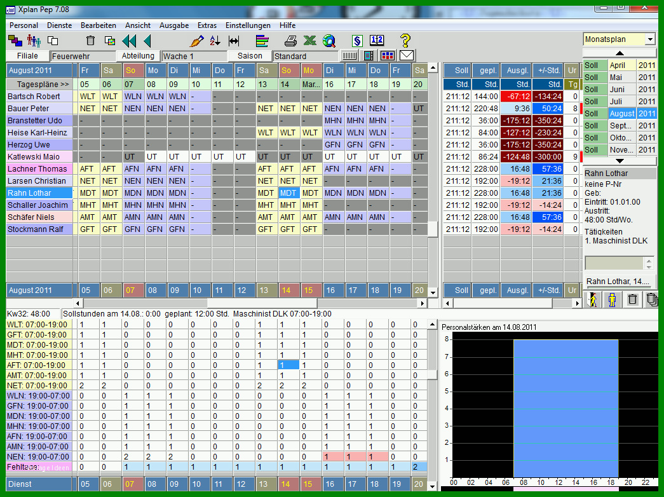664x497 pixels.
Task: Click the schedule grid vertical scrollbar down arrow
Action: pos(433,292)
